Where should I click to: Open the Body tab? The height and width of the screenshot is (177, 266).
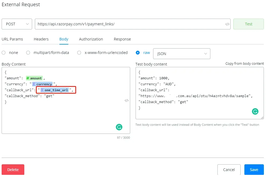tap(64, 39)
